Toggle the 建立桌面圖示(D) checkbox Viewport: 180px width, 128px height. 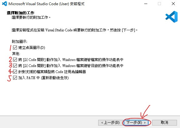tap(15, 48)
